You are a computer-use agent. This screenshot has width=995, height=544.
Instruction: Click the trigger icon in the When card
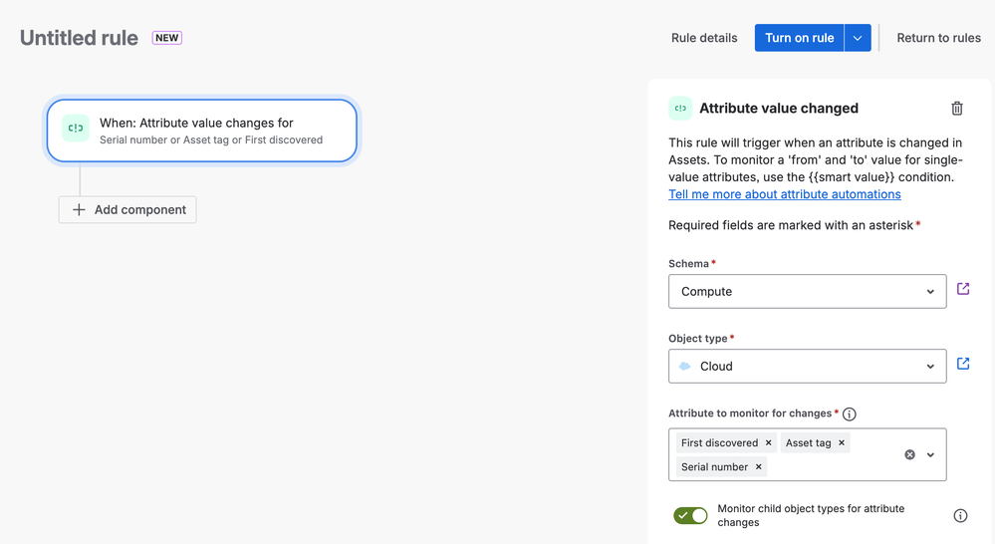tap(76, 129)
